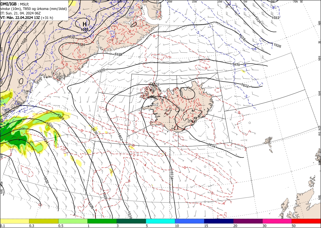The width and height of the screenshot is (321, 228).
Task: Click the 'VT: Mán. 22.04.2024 13Z (+31 h)' line
Action: (27, 18)
